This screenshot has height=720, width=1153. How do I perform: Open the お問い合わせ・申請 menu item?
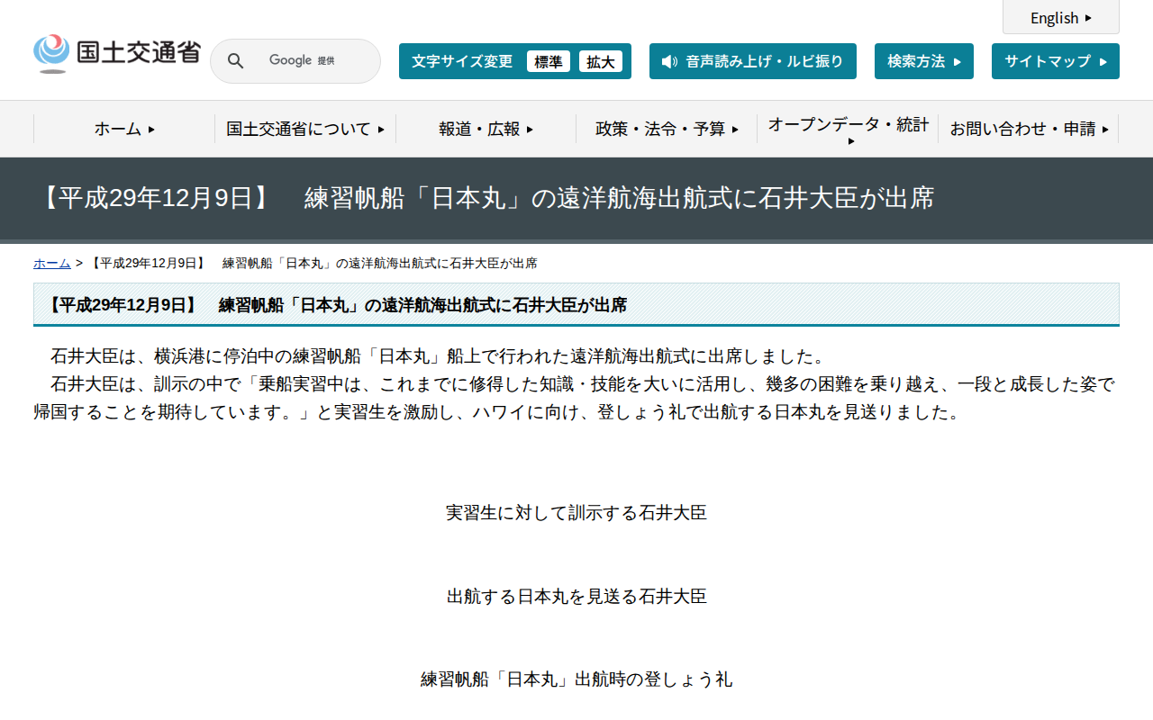coord(1028,129)
